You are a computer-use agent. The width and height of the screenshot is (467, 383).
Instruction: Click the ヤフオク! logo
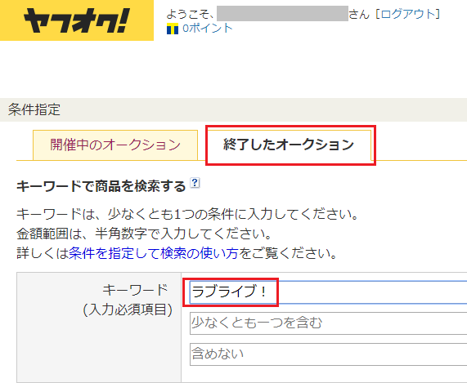(x=77, y=20)
